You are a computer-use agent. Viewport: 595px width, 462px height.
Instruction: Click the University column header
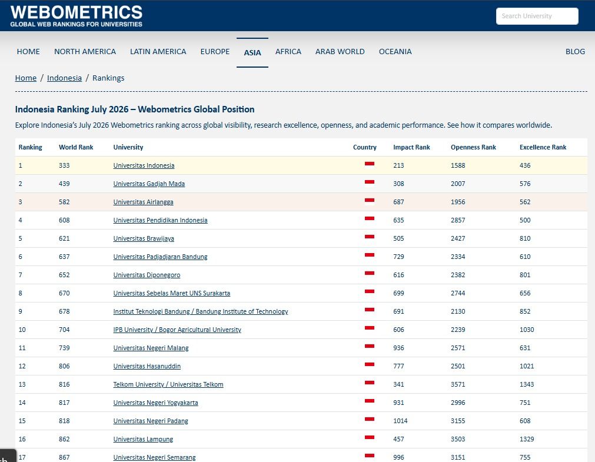point(128,147)
